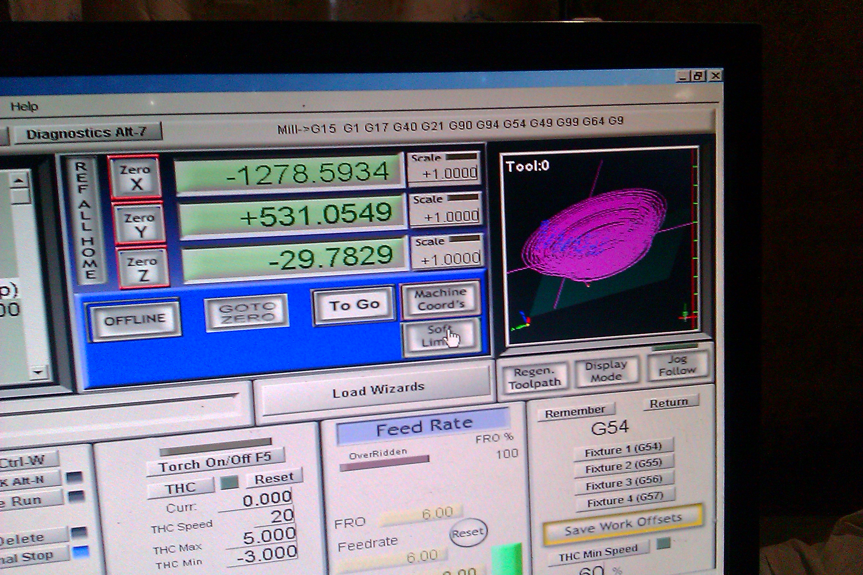863x575 pixels.
Task: Open the Help menu
Action: tap(24, 106)
